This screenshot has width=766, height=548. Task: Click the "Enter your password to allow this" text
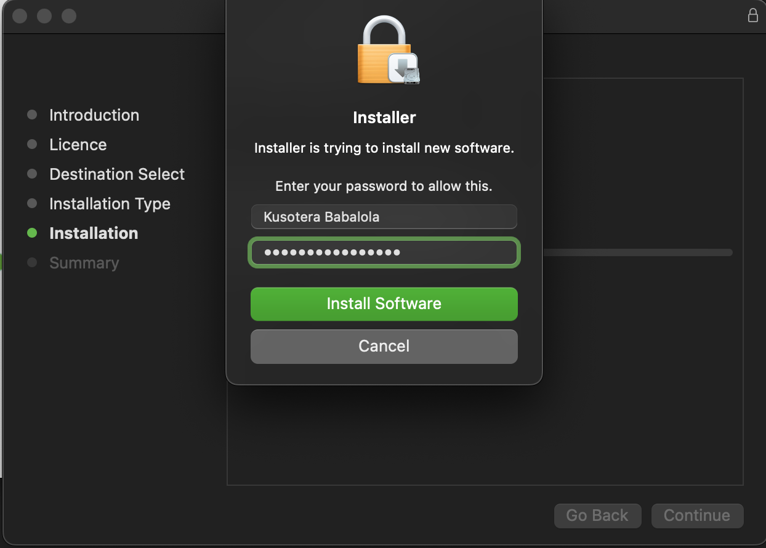pos(384,186)
